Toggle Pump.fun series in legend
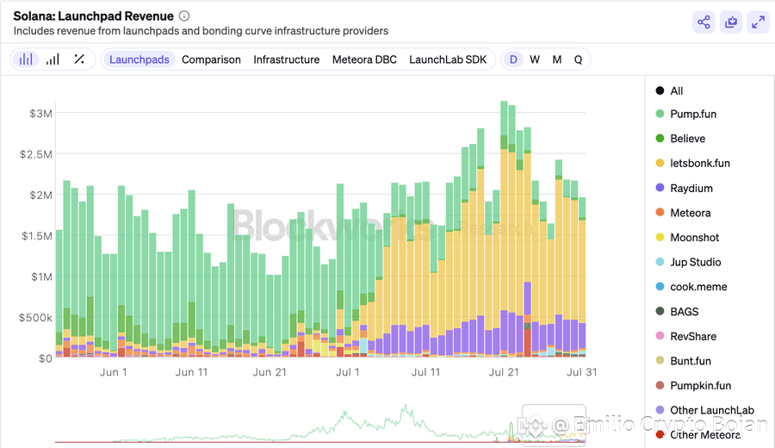The height and width of the screenshot is (448, 775). 685,114
